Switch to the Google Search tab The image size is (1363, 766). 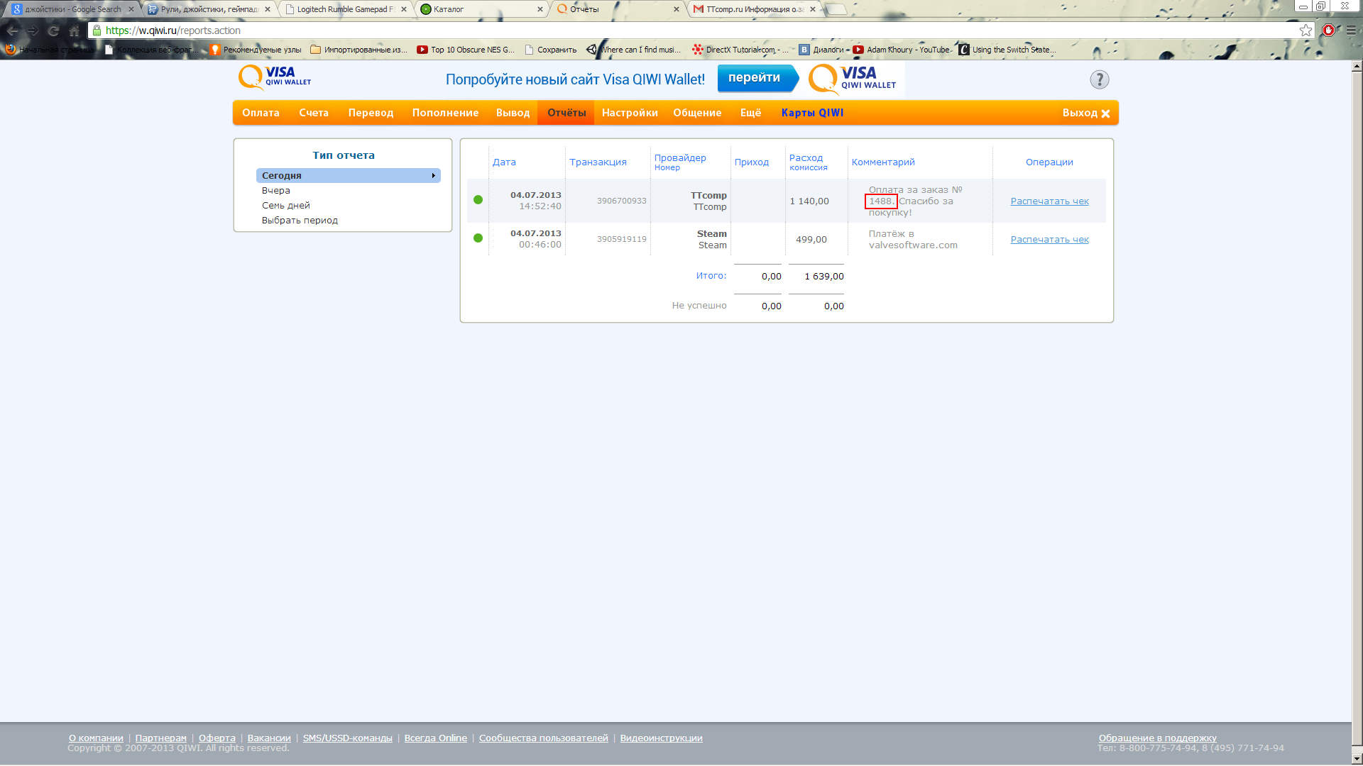point(72,9)
